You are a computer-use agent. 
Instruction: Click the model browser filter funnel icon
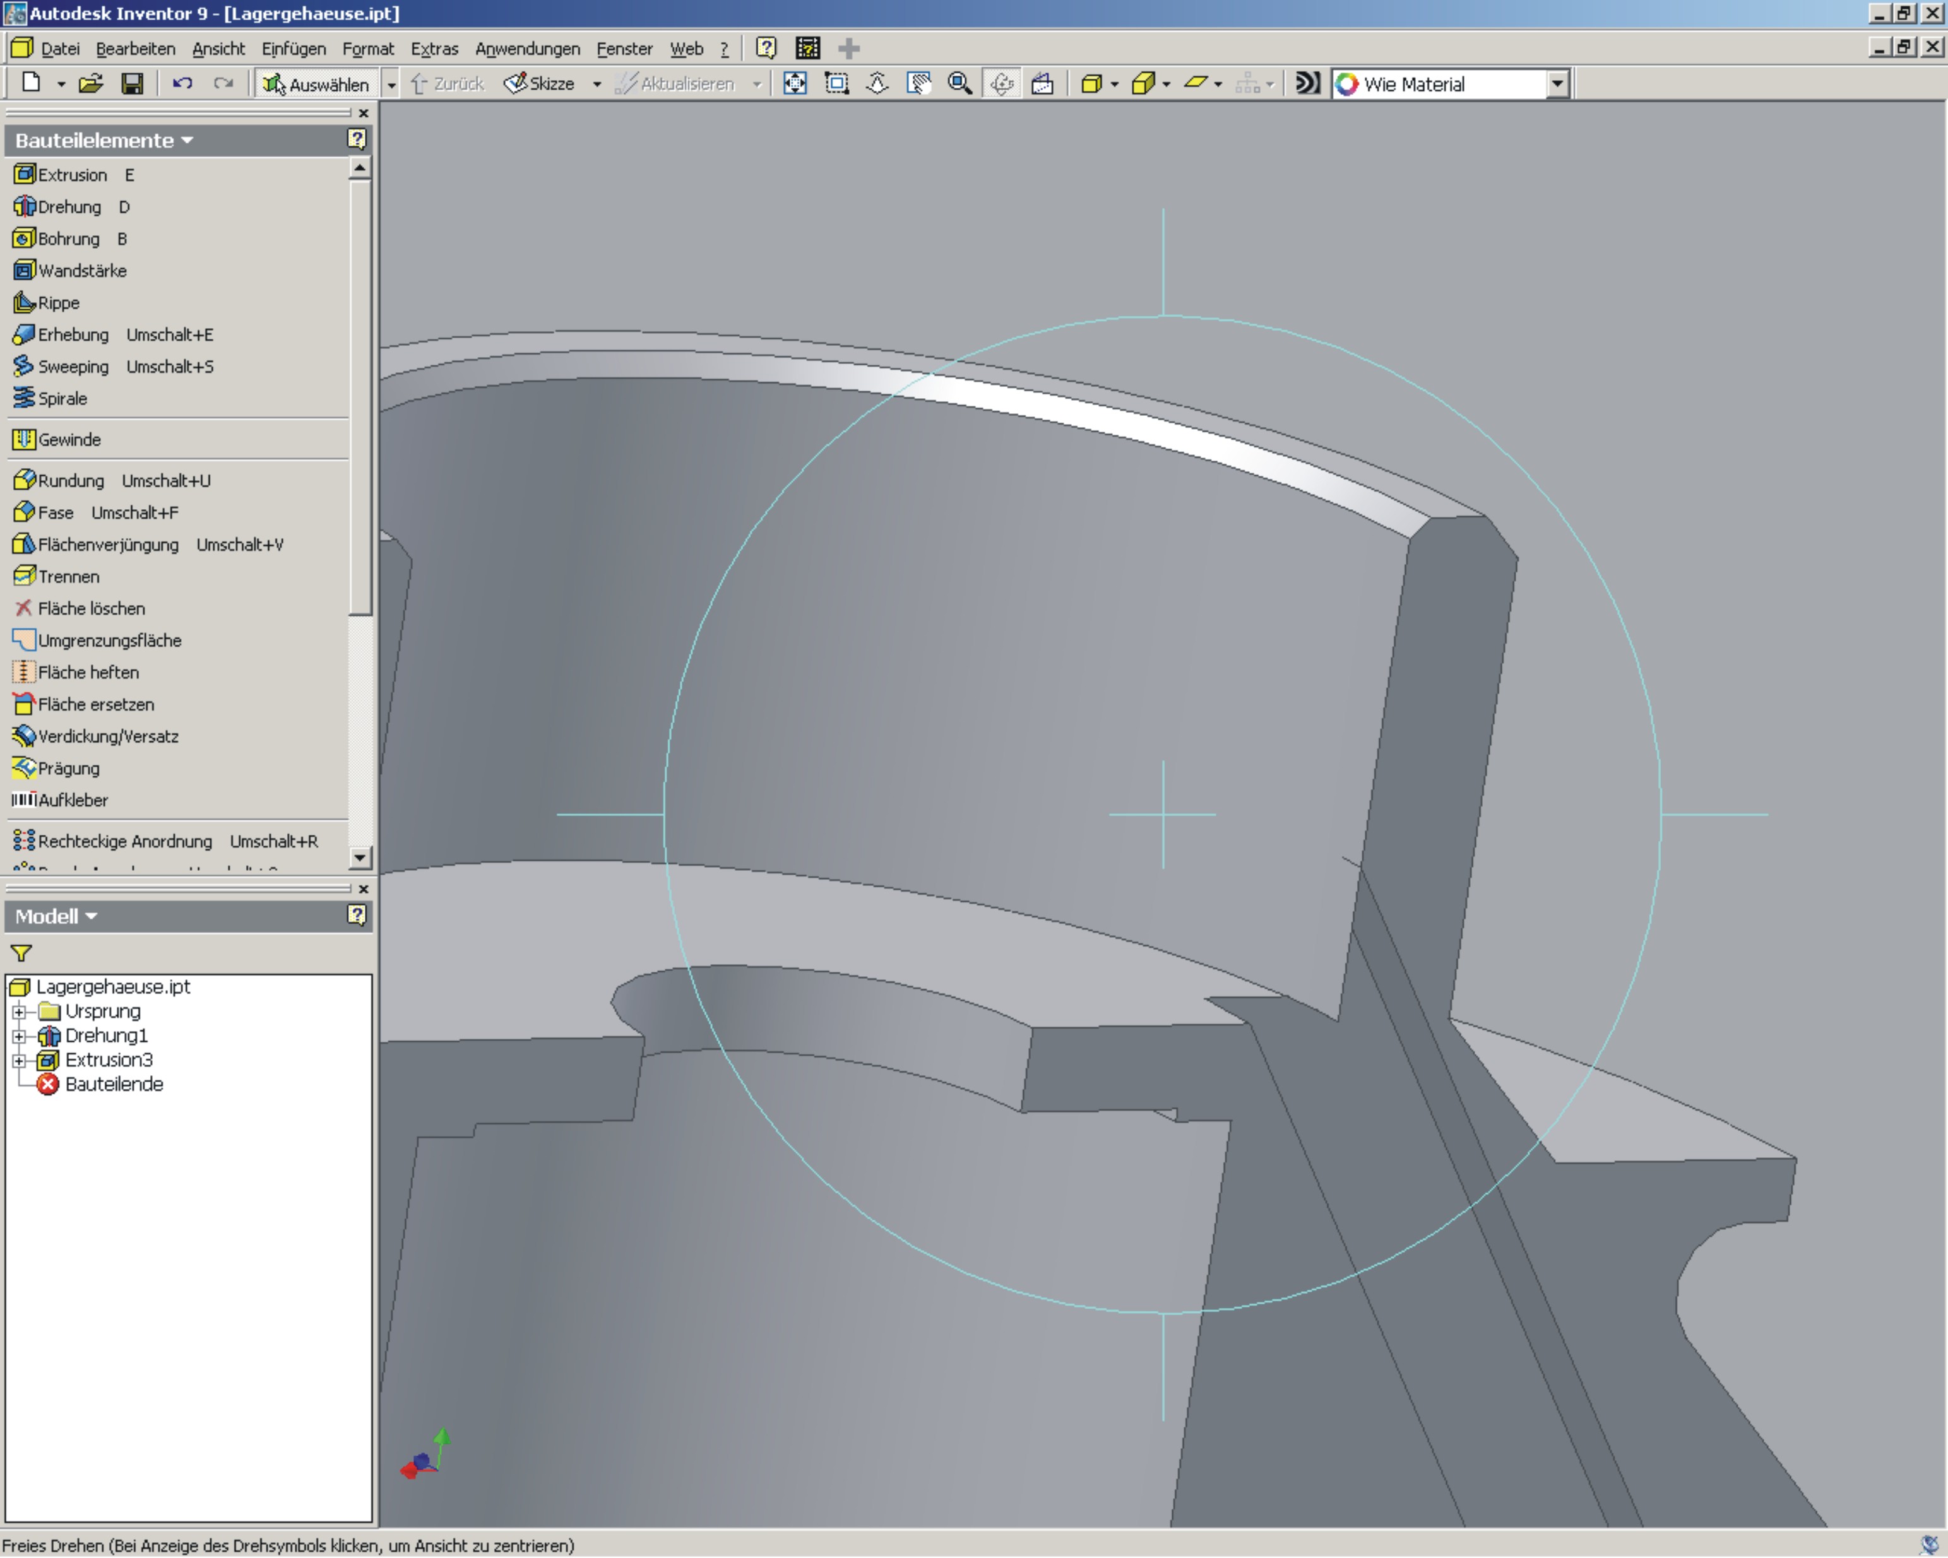(21, 953)
